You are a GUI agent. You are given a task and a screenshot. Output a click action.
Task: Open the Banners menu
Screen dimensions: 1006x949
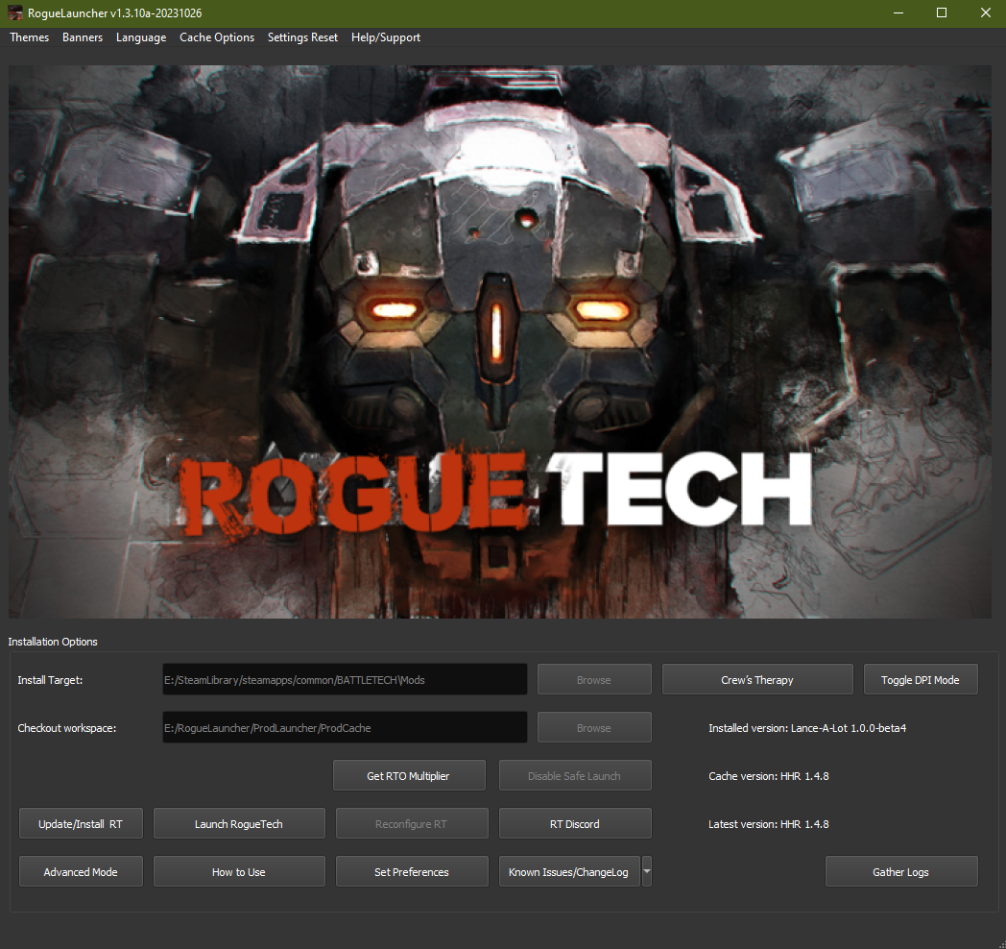[83, 37]
